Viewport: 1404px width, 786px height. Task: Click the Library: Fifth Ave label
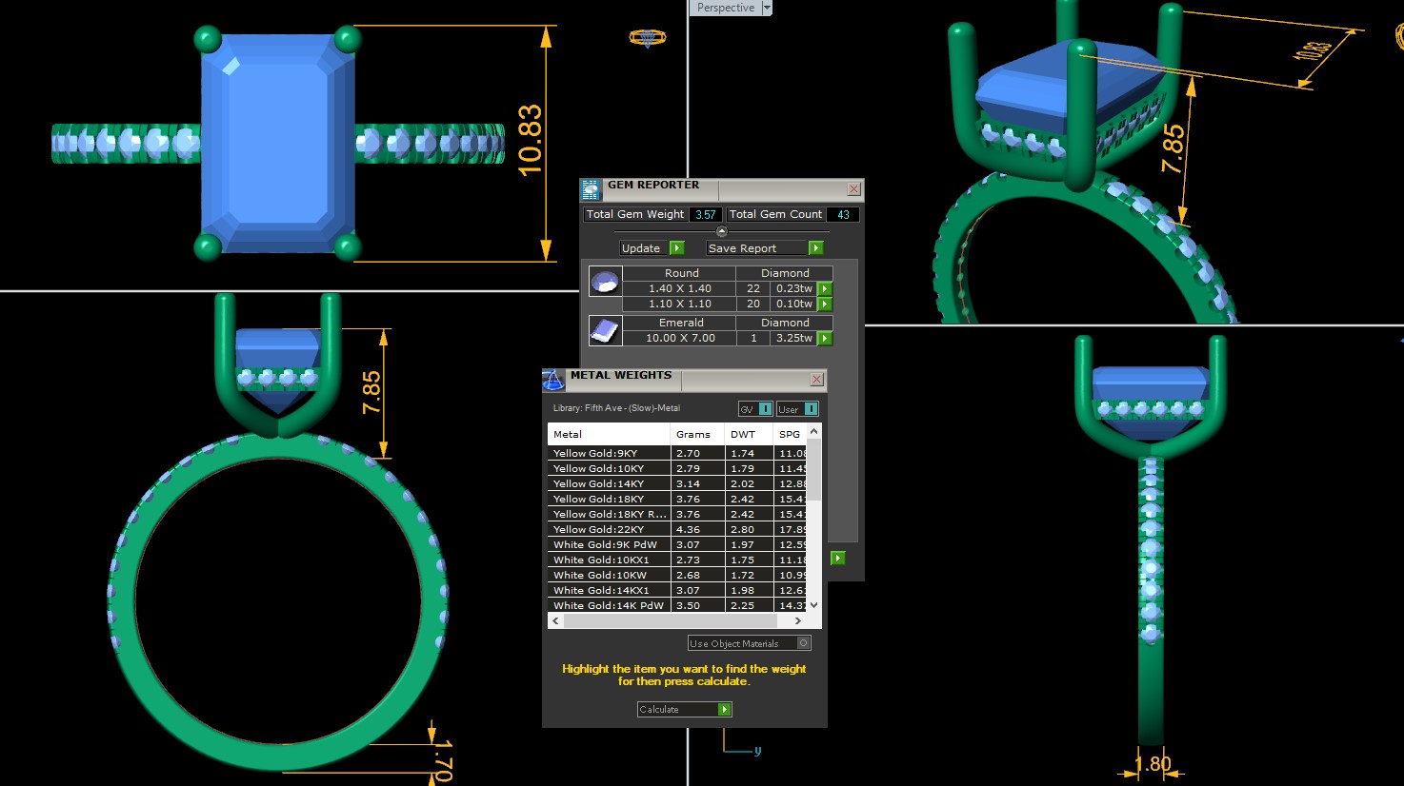click(616, 408)
